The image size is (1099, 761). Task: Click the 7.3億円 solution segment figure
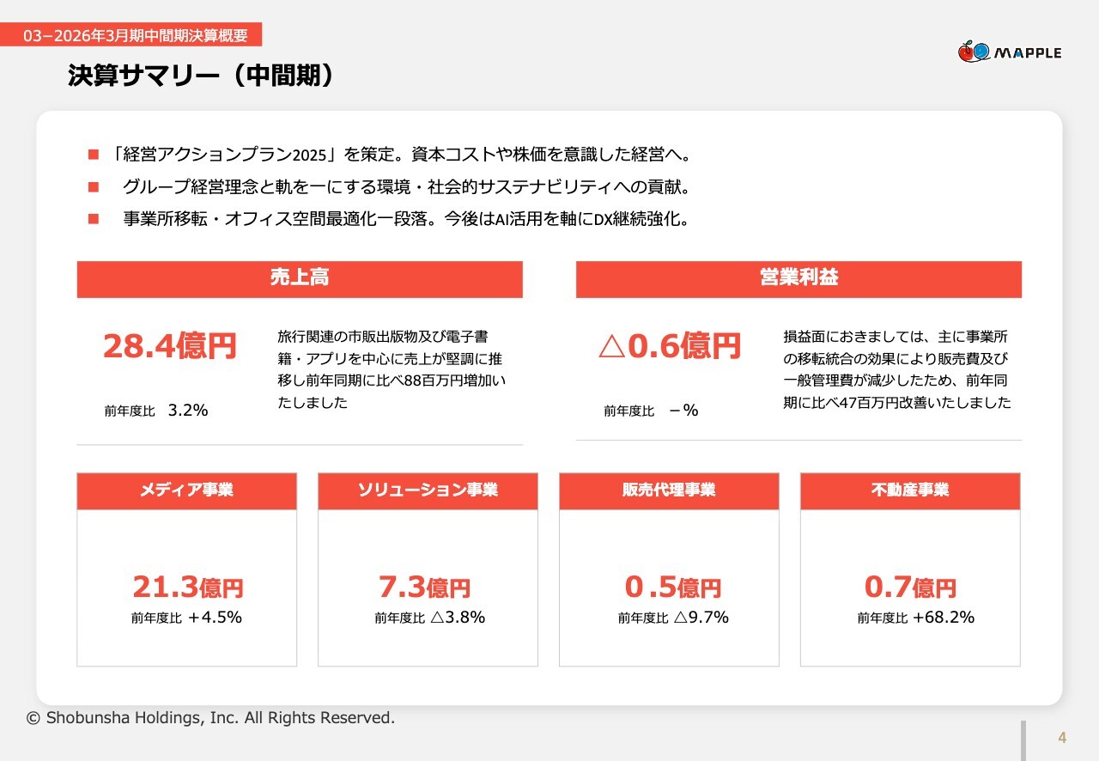coord(424,587)
